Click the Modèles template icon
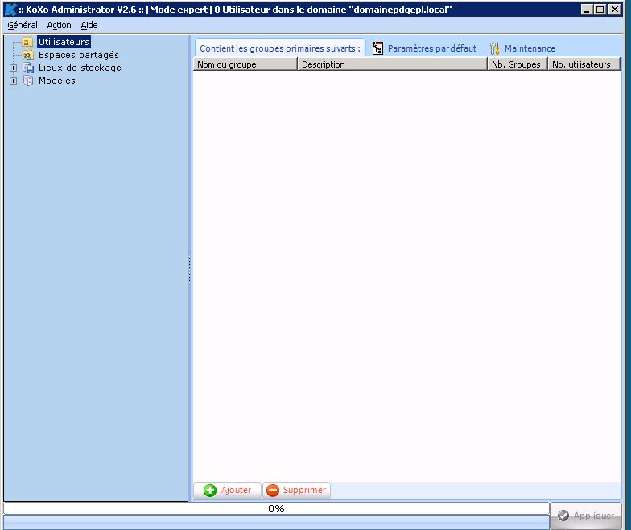The width and height of the screenshot is (631, 530). pos(28,81)
